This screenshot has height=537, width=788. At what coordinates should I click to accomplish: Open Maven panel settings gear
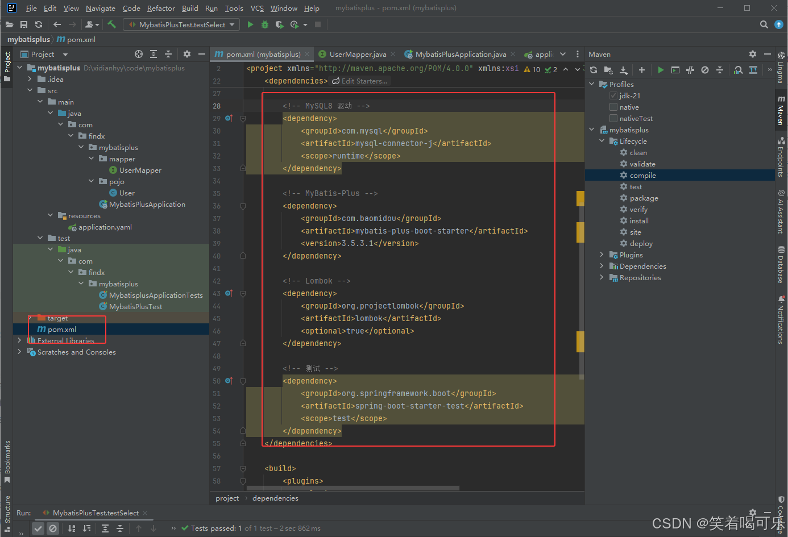(753, 54)
